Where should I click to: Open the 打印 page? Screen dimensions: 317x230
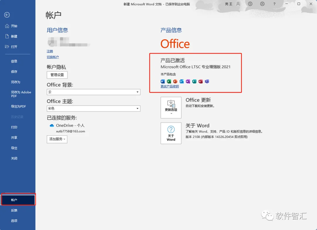click(14, 127)
